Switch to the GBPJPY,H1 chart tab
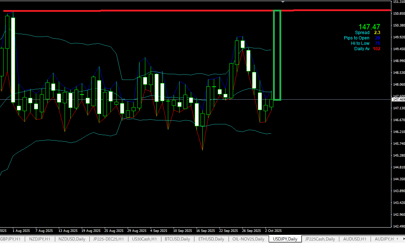Viewport: 405px width, 243px height. coord(10,239)
